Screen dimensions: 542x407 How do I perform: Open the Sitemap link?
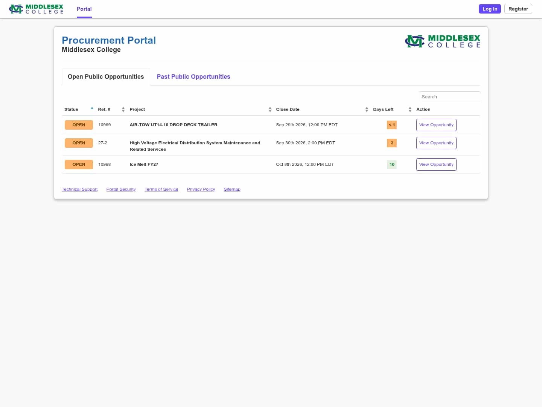[232, 189]
